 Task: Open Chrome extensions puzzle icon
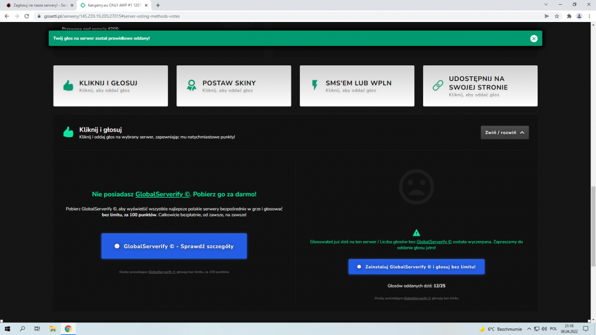click(569, 16)
